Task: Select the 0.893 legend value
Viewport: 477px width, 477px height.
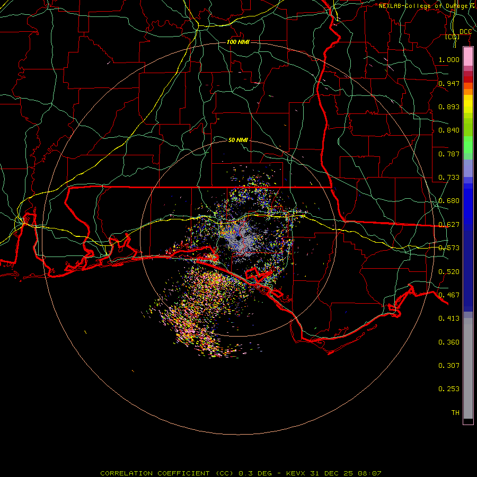Action: pos(449,107)
